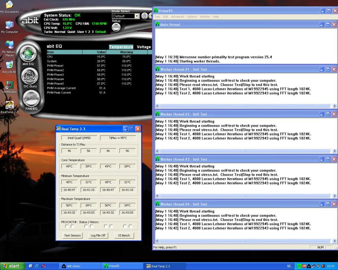Click the red ATI tray icon

[x=304, y=266]
